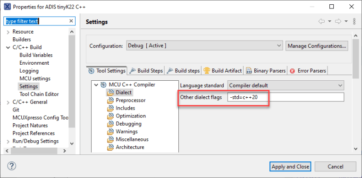
Task: Select MCUXpresso Config Tools item
Action: pos(41,118)
